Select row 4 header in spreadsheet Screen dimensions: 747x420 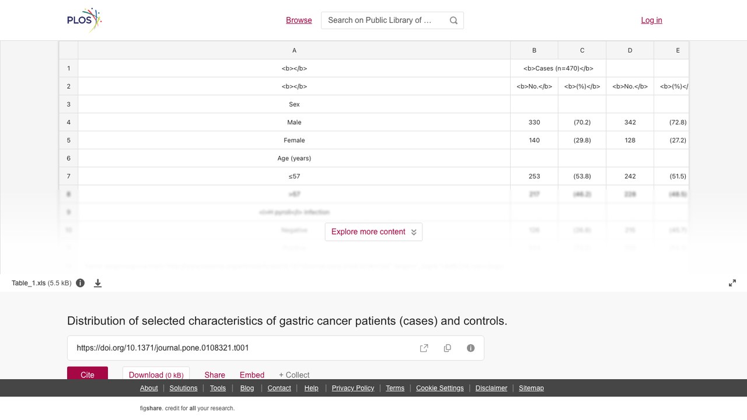(68, 123)
